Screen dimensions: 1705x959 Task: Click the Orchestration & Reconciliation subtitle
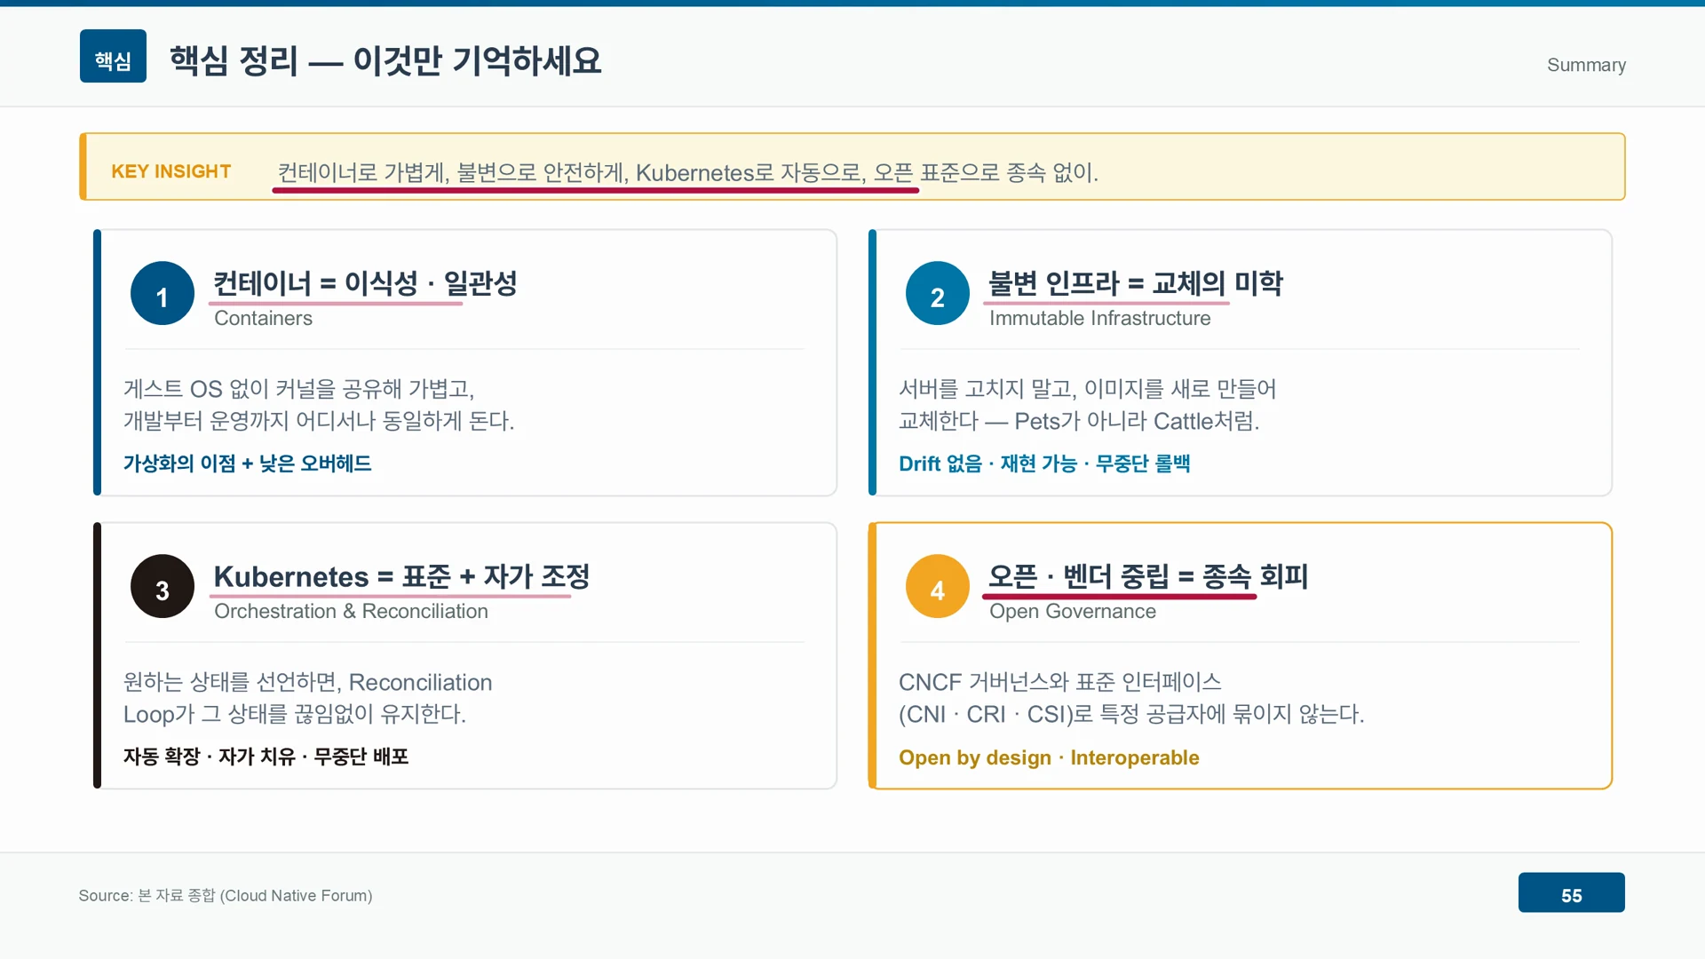[352, 611]
